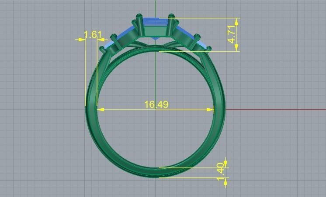Select the 1.40 bottom shank dimension text
The height and width of the screenshot is (197, 326).
coord(221,171)
